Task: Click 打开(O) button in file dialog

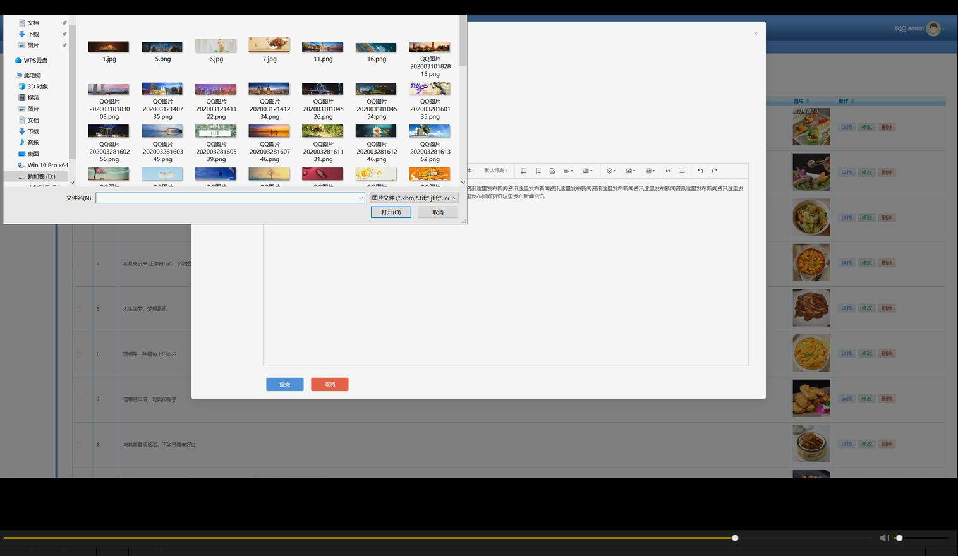Action: (391, 212)
